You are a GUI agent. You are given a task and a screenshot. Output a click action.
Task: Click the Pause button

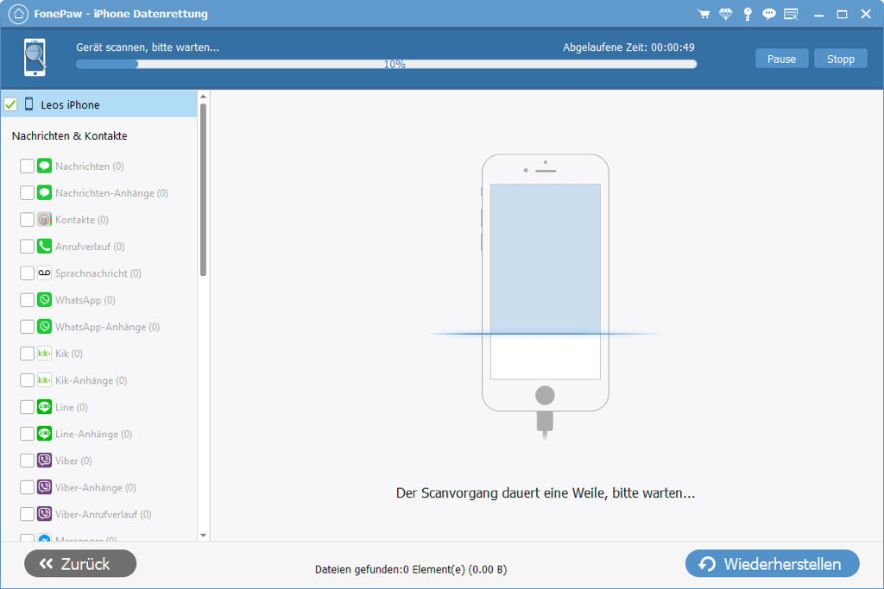(781, 59)
